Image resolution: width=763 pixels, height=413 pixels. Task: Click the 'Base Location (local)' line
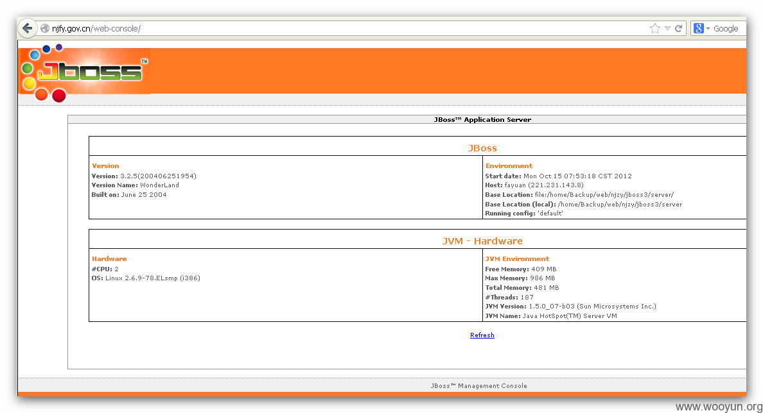point(583,205)
